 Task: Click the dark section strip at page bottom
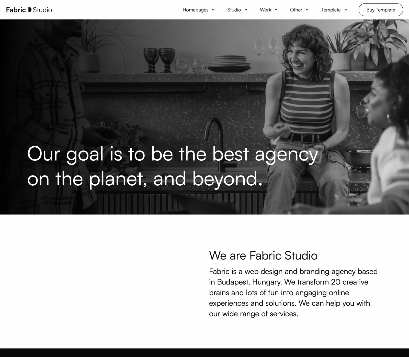coord(204,353)
